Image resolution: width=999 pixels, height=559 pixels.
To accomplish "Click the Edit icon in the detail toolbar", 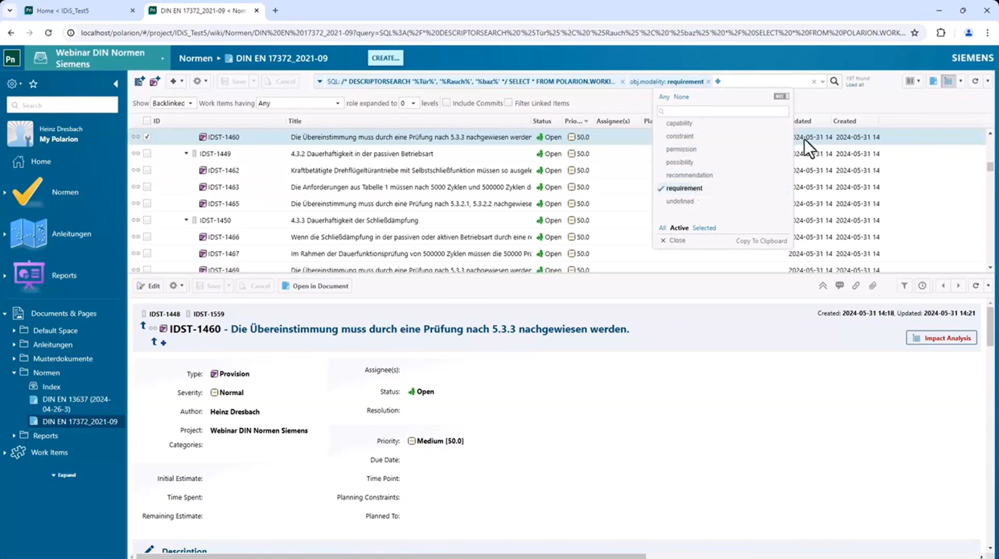I will point(150,286).
